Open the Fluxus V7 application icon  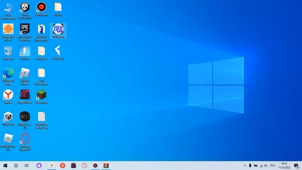pos(58,53)
